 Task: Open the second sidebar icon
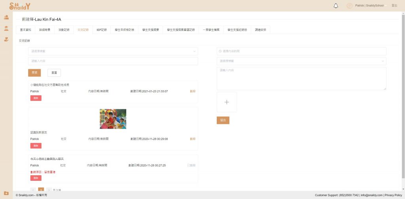(6, 28)
